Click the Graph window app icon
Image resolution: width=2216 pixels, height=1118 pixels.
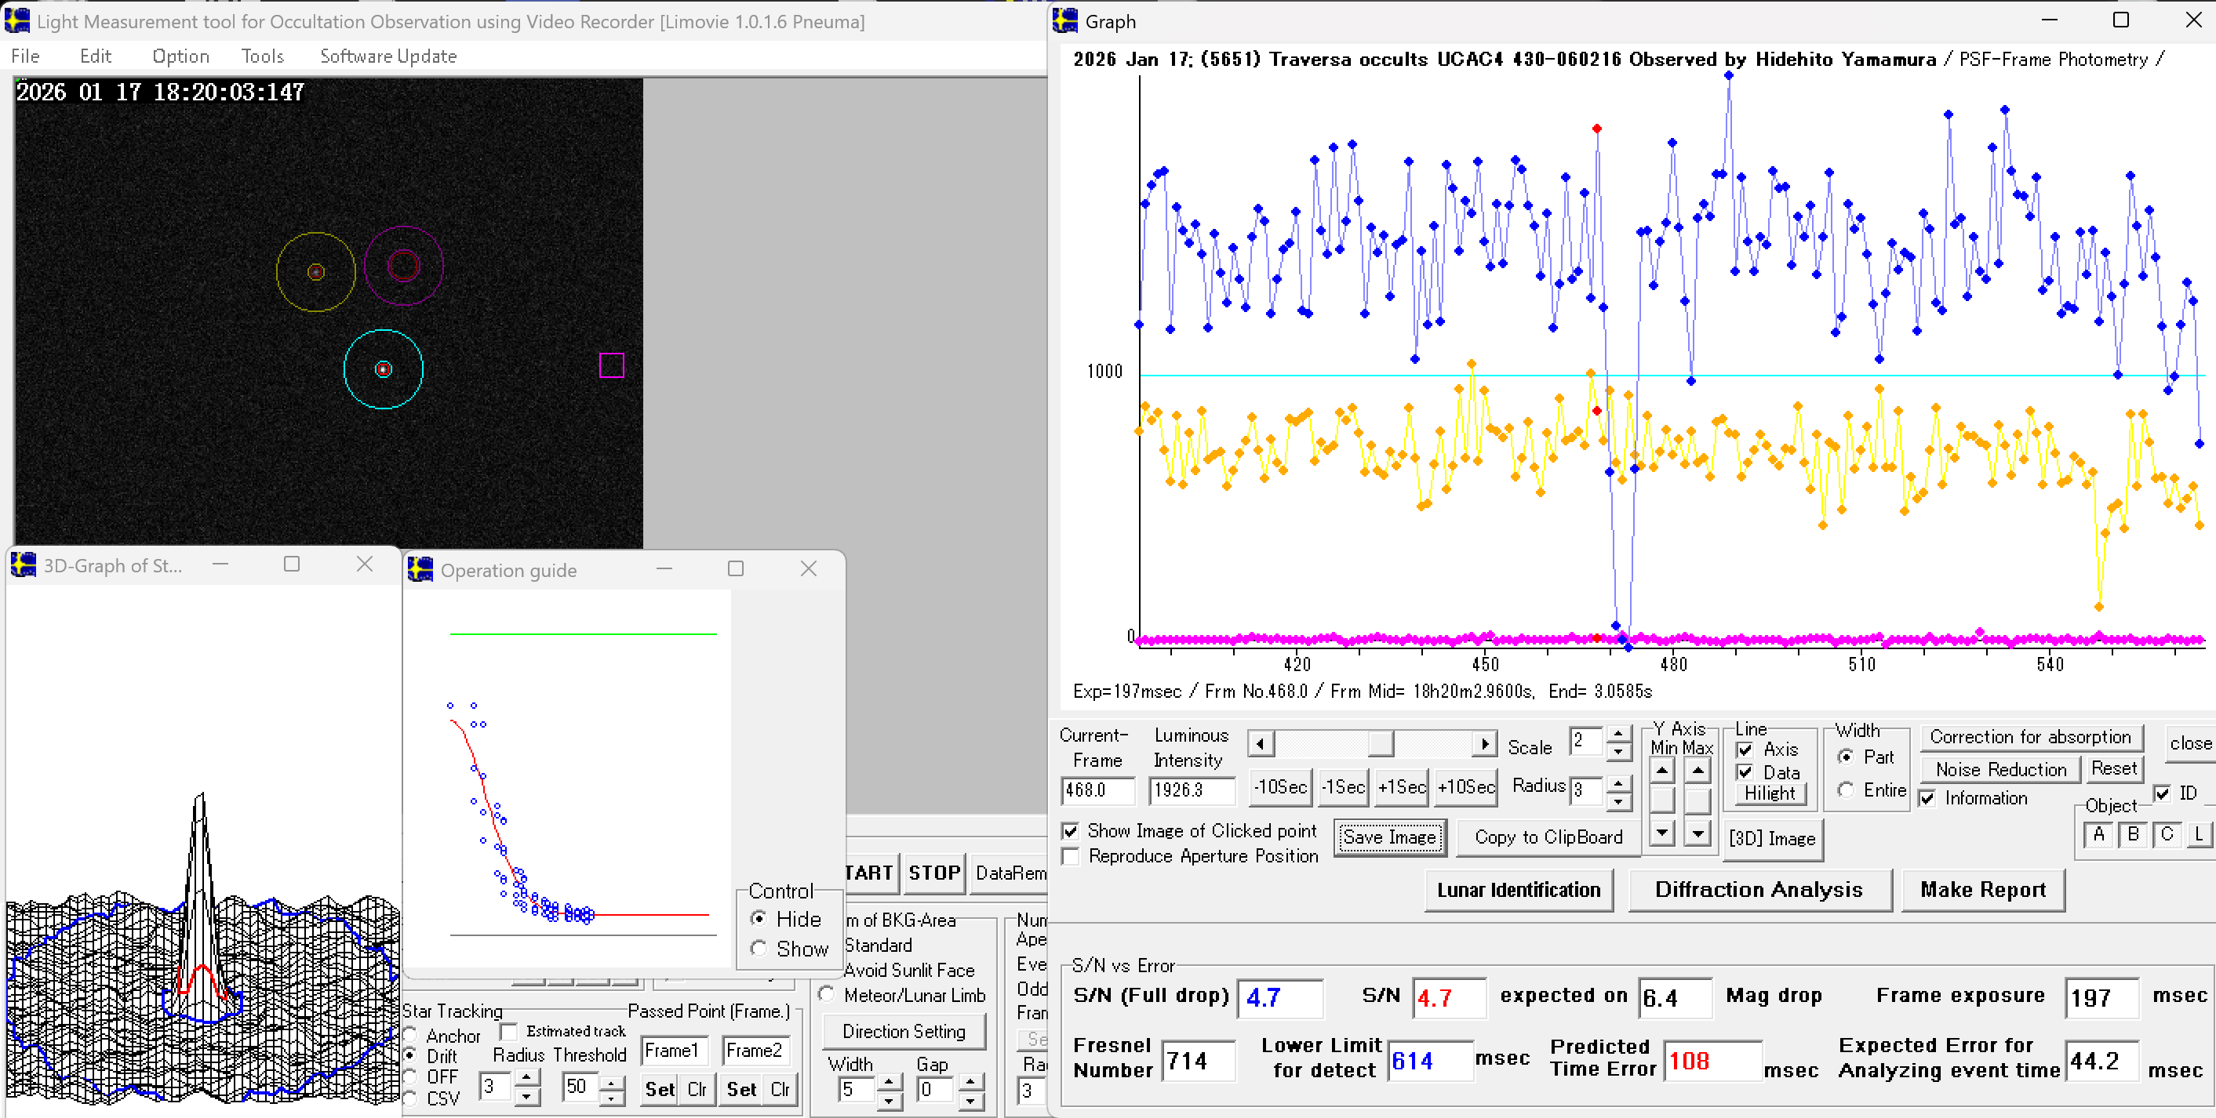pos(1065,20)
